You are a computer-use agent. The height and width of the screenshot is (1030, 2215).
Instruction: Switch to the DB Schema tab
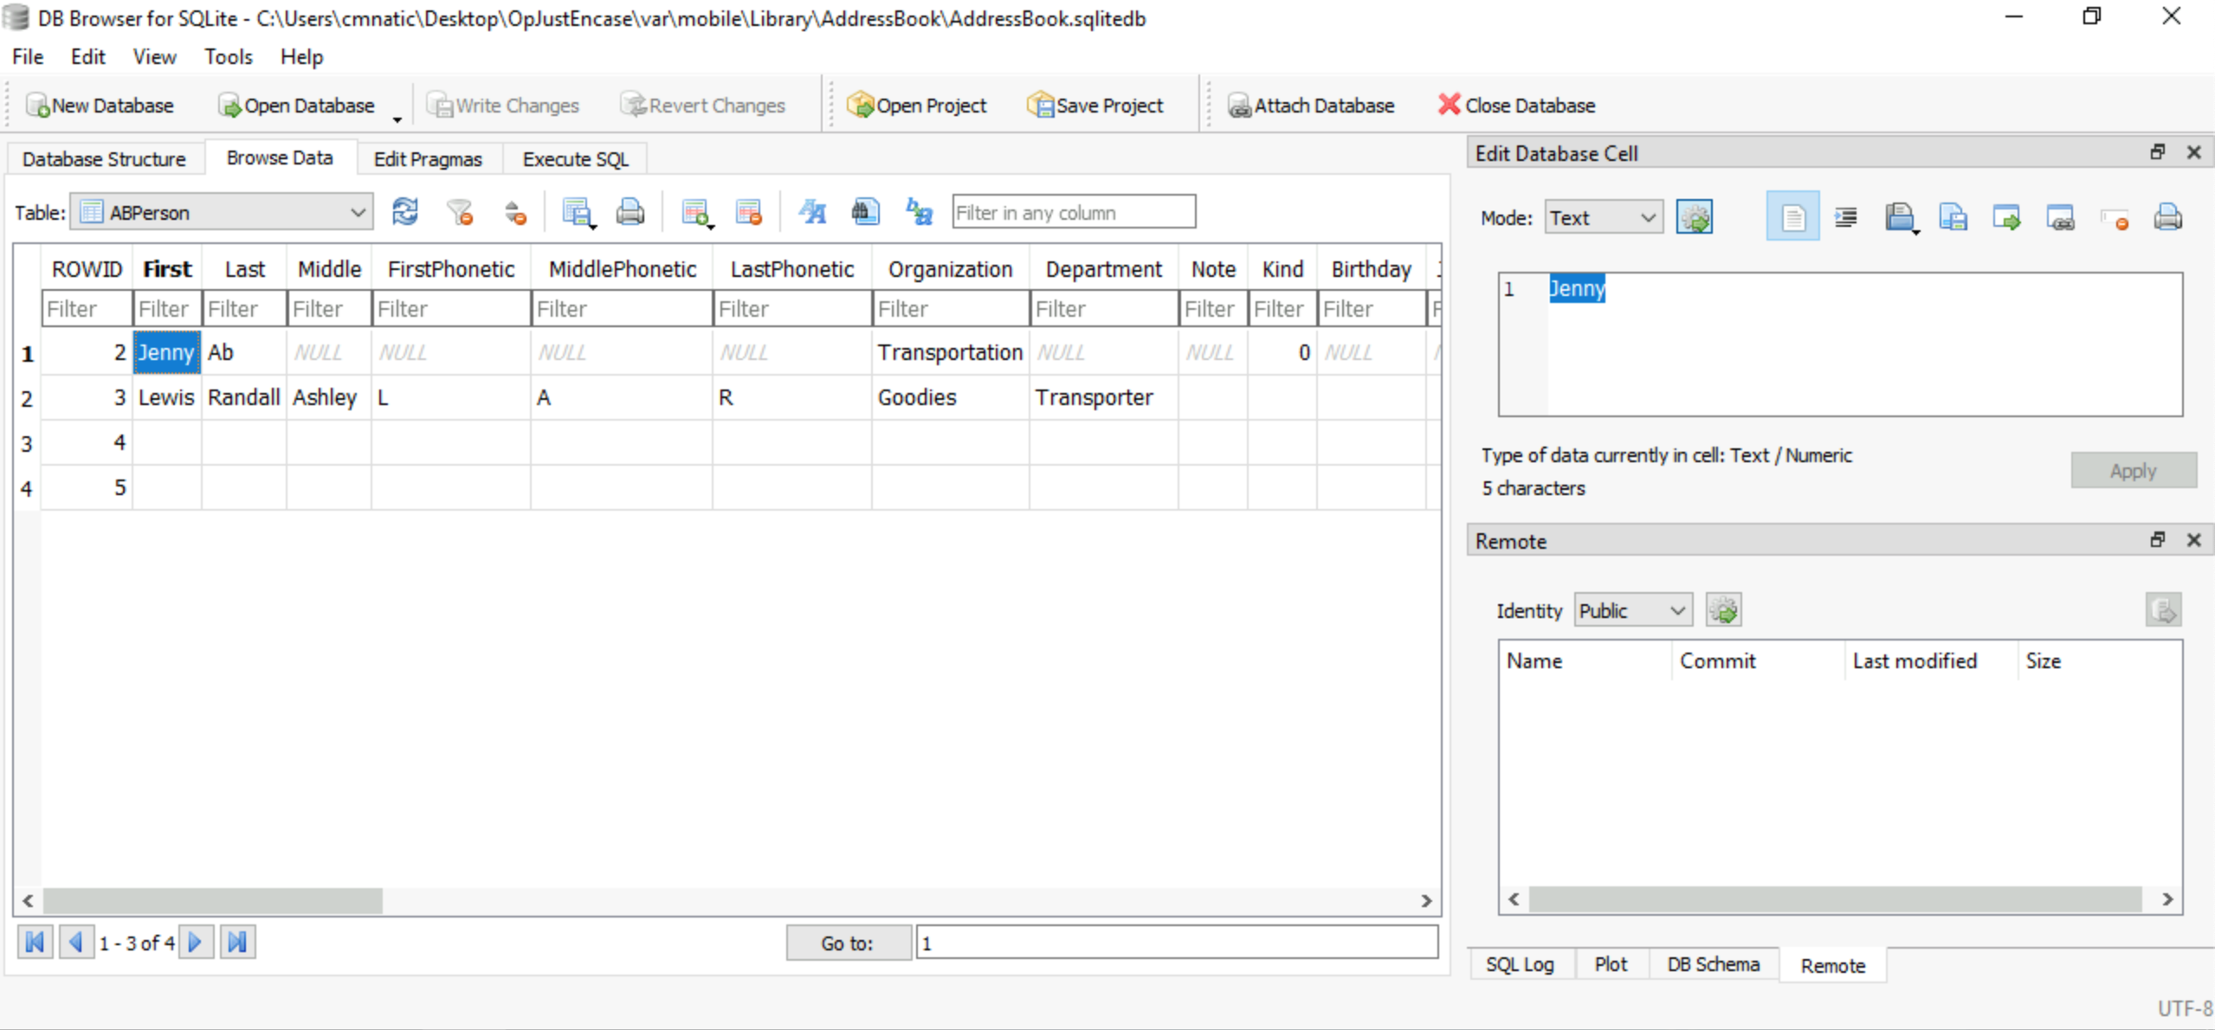click(x=1713, y=964)
